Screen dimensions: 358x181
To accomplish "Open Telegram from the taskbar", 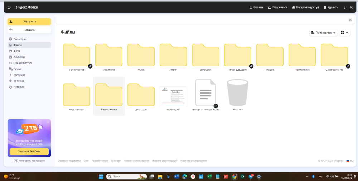I will pyautogui.click(x=251, y=176).
